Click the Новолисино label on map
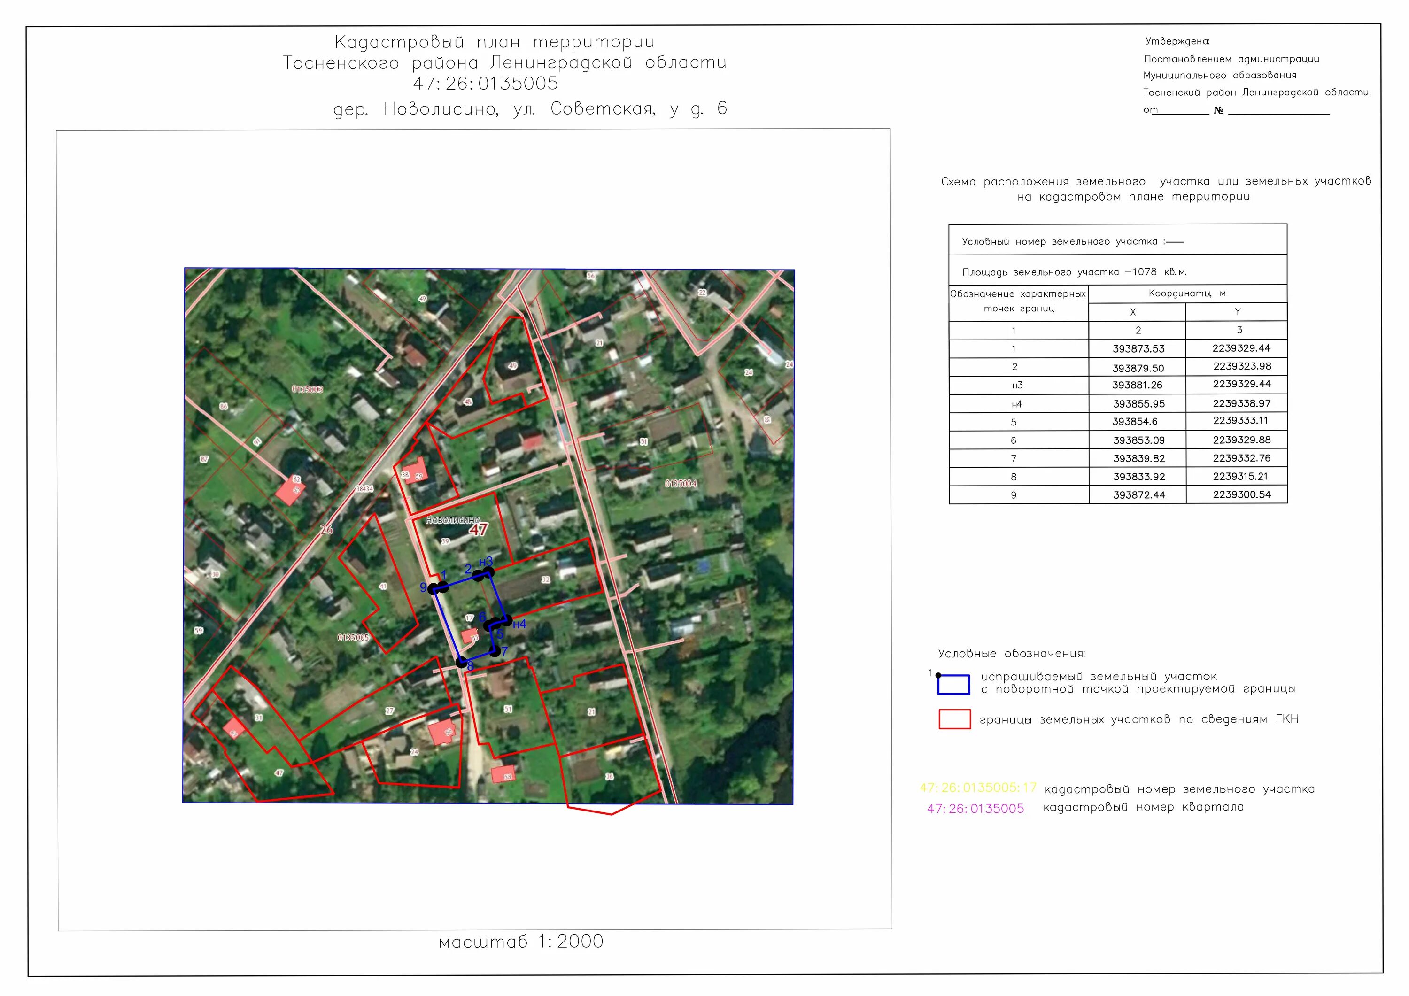1409x996 pixels. click(x=452, y=520)
